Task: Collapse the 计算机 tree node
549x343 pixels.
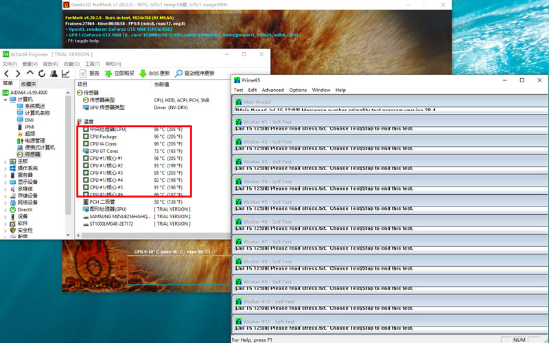Action: 5,99
